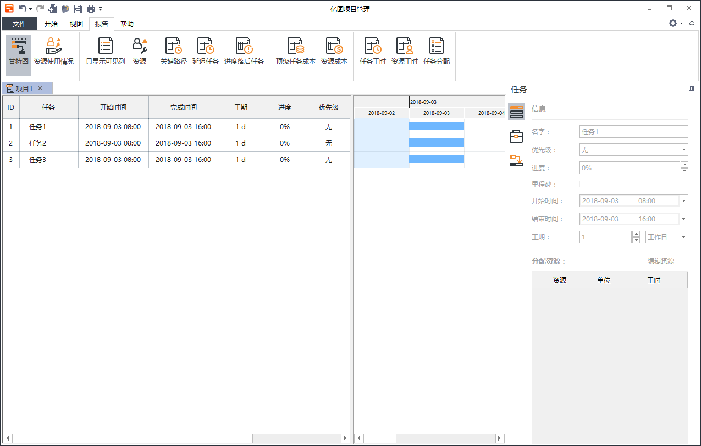The height and width of the screenshot is (446, 701).
Task: Open the 文件 file menu
Action: 19,24
